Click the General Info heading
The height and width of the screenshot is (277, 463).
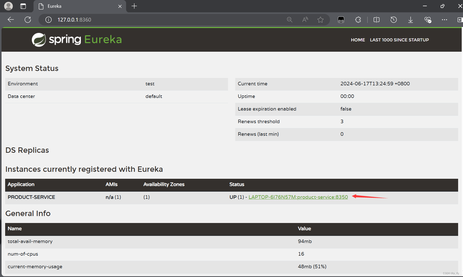pos(28,213)
